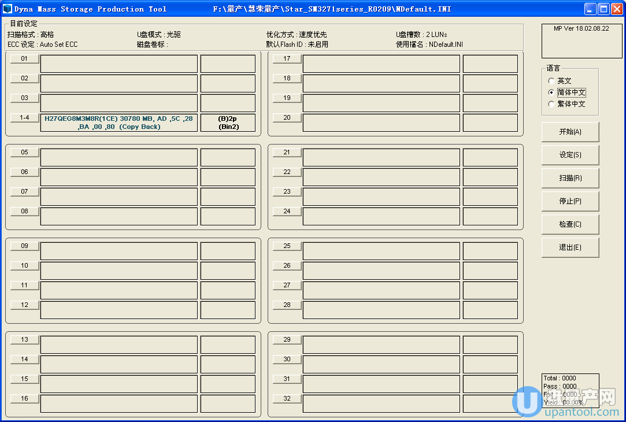626x422 pixels.
Task: Click the MP Ver 18.02.08.22 box
Action: click(581, 40)
